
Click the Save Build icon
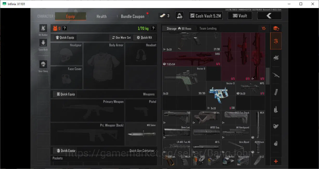pos(43,43)
